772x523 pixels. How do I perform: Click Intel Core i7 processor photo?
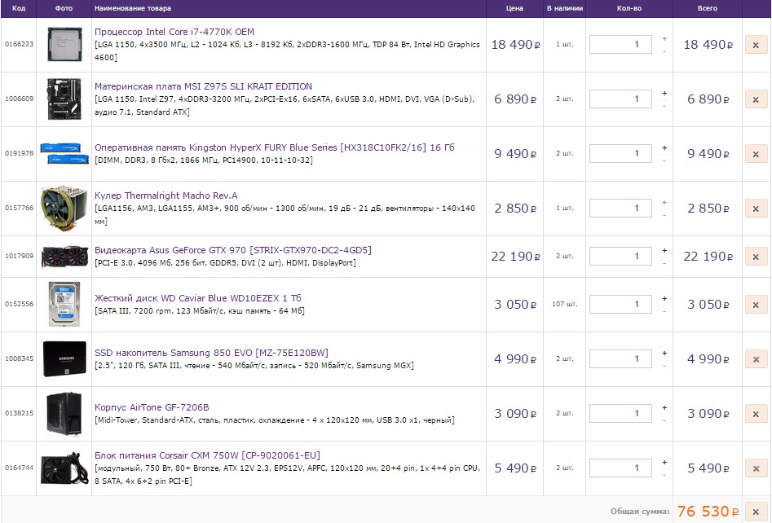(x=64, y=44)
